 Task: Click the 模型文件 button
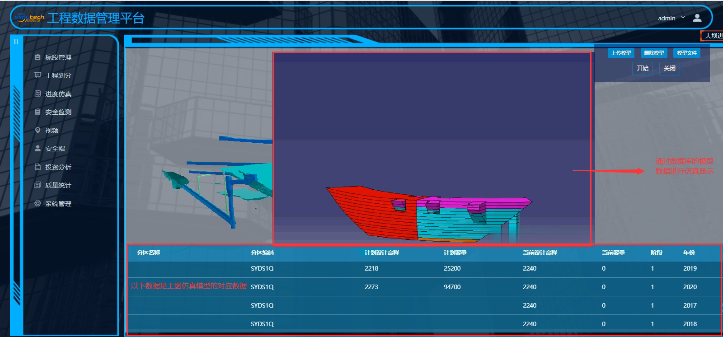click(687, 53)
